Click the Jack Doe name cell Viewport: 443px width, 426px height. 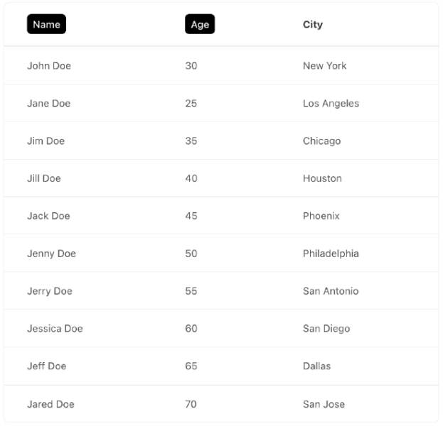tap(48, 217)
